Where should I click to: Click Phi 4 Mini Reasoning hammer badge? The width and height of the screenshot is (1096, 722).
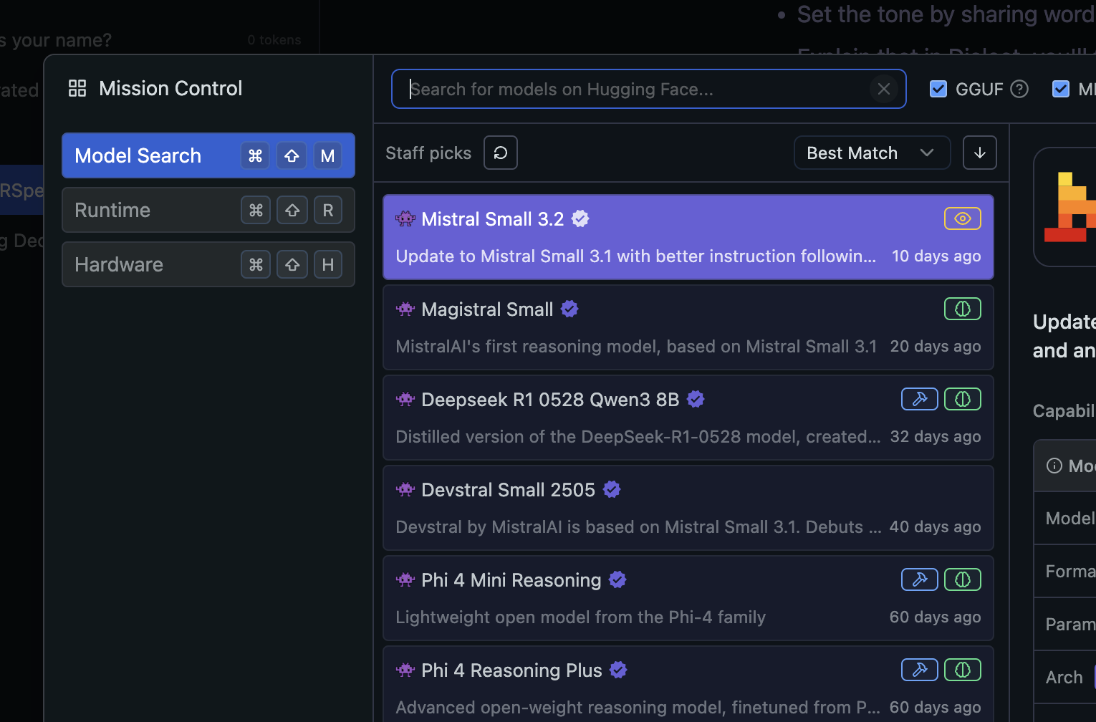(920, 579)
